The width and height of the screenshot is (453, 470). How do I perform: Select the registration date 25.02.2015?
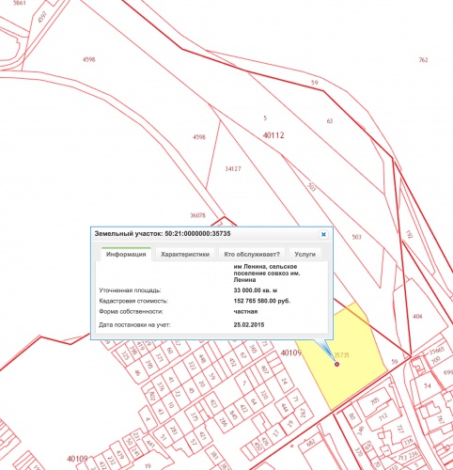[x=249, y=324]
